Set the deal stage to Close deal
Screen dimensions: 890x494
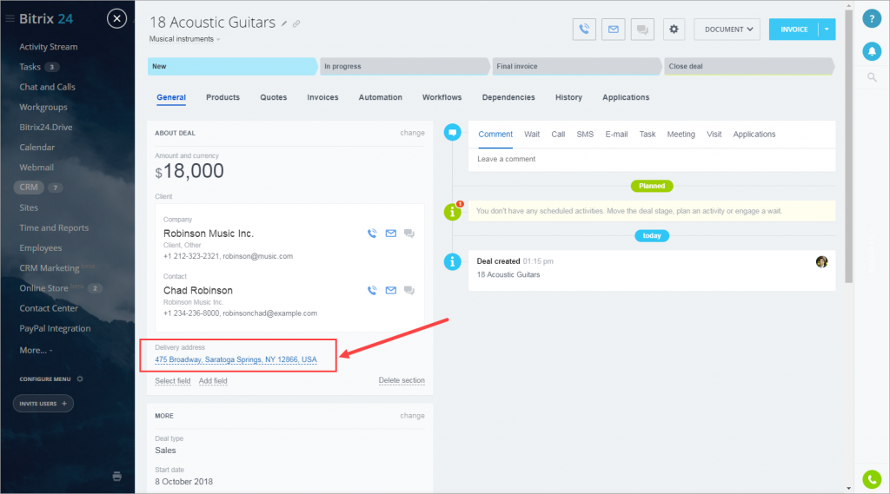coord(748,66)
